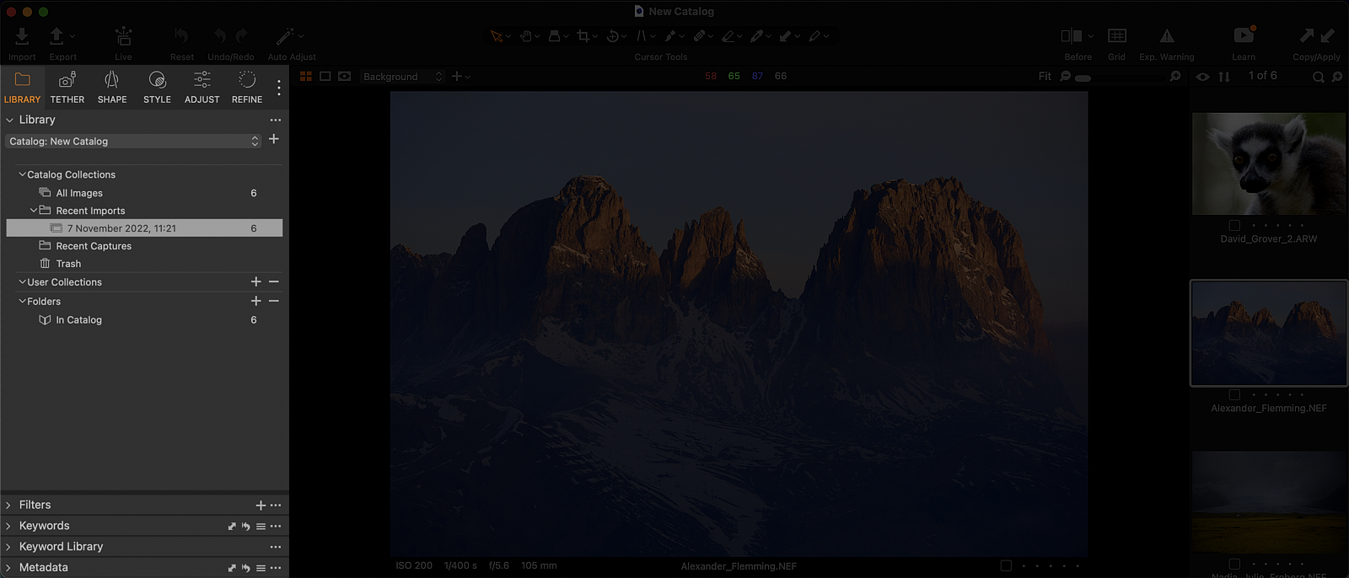Click the Auto Adjust wand icon
1349x578 pixels.
[x=285, y=35]
